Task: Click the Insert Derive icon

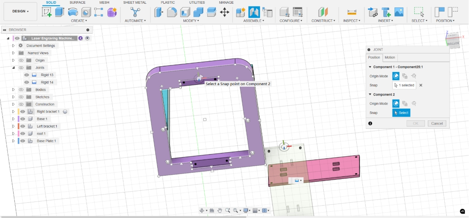Action: (373, 12)
